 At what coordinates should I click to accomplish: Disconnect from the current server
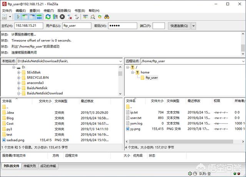[70, 17]
